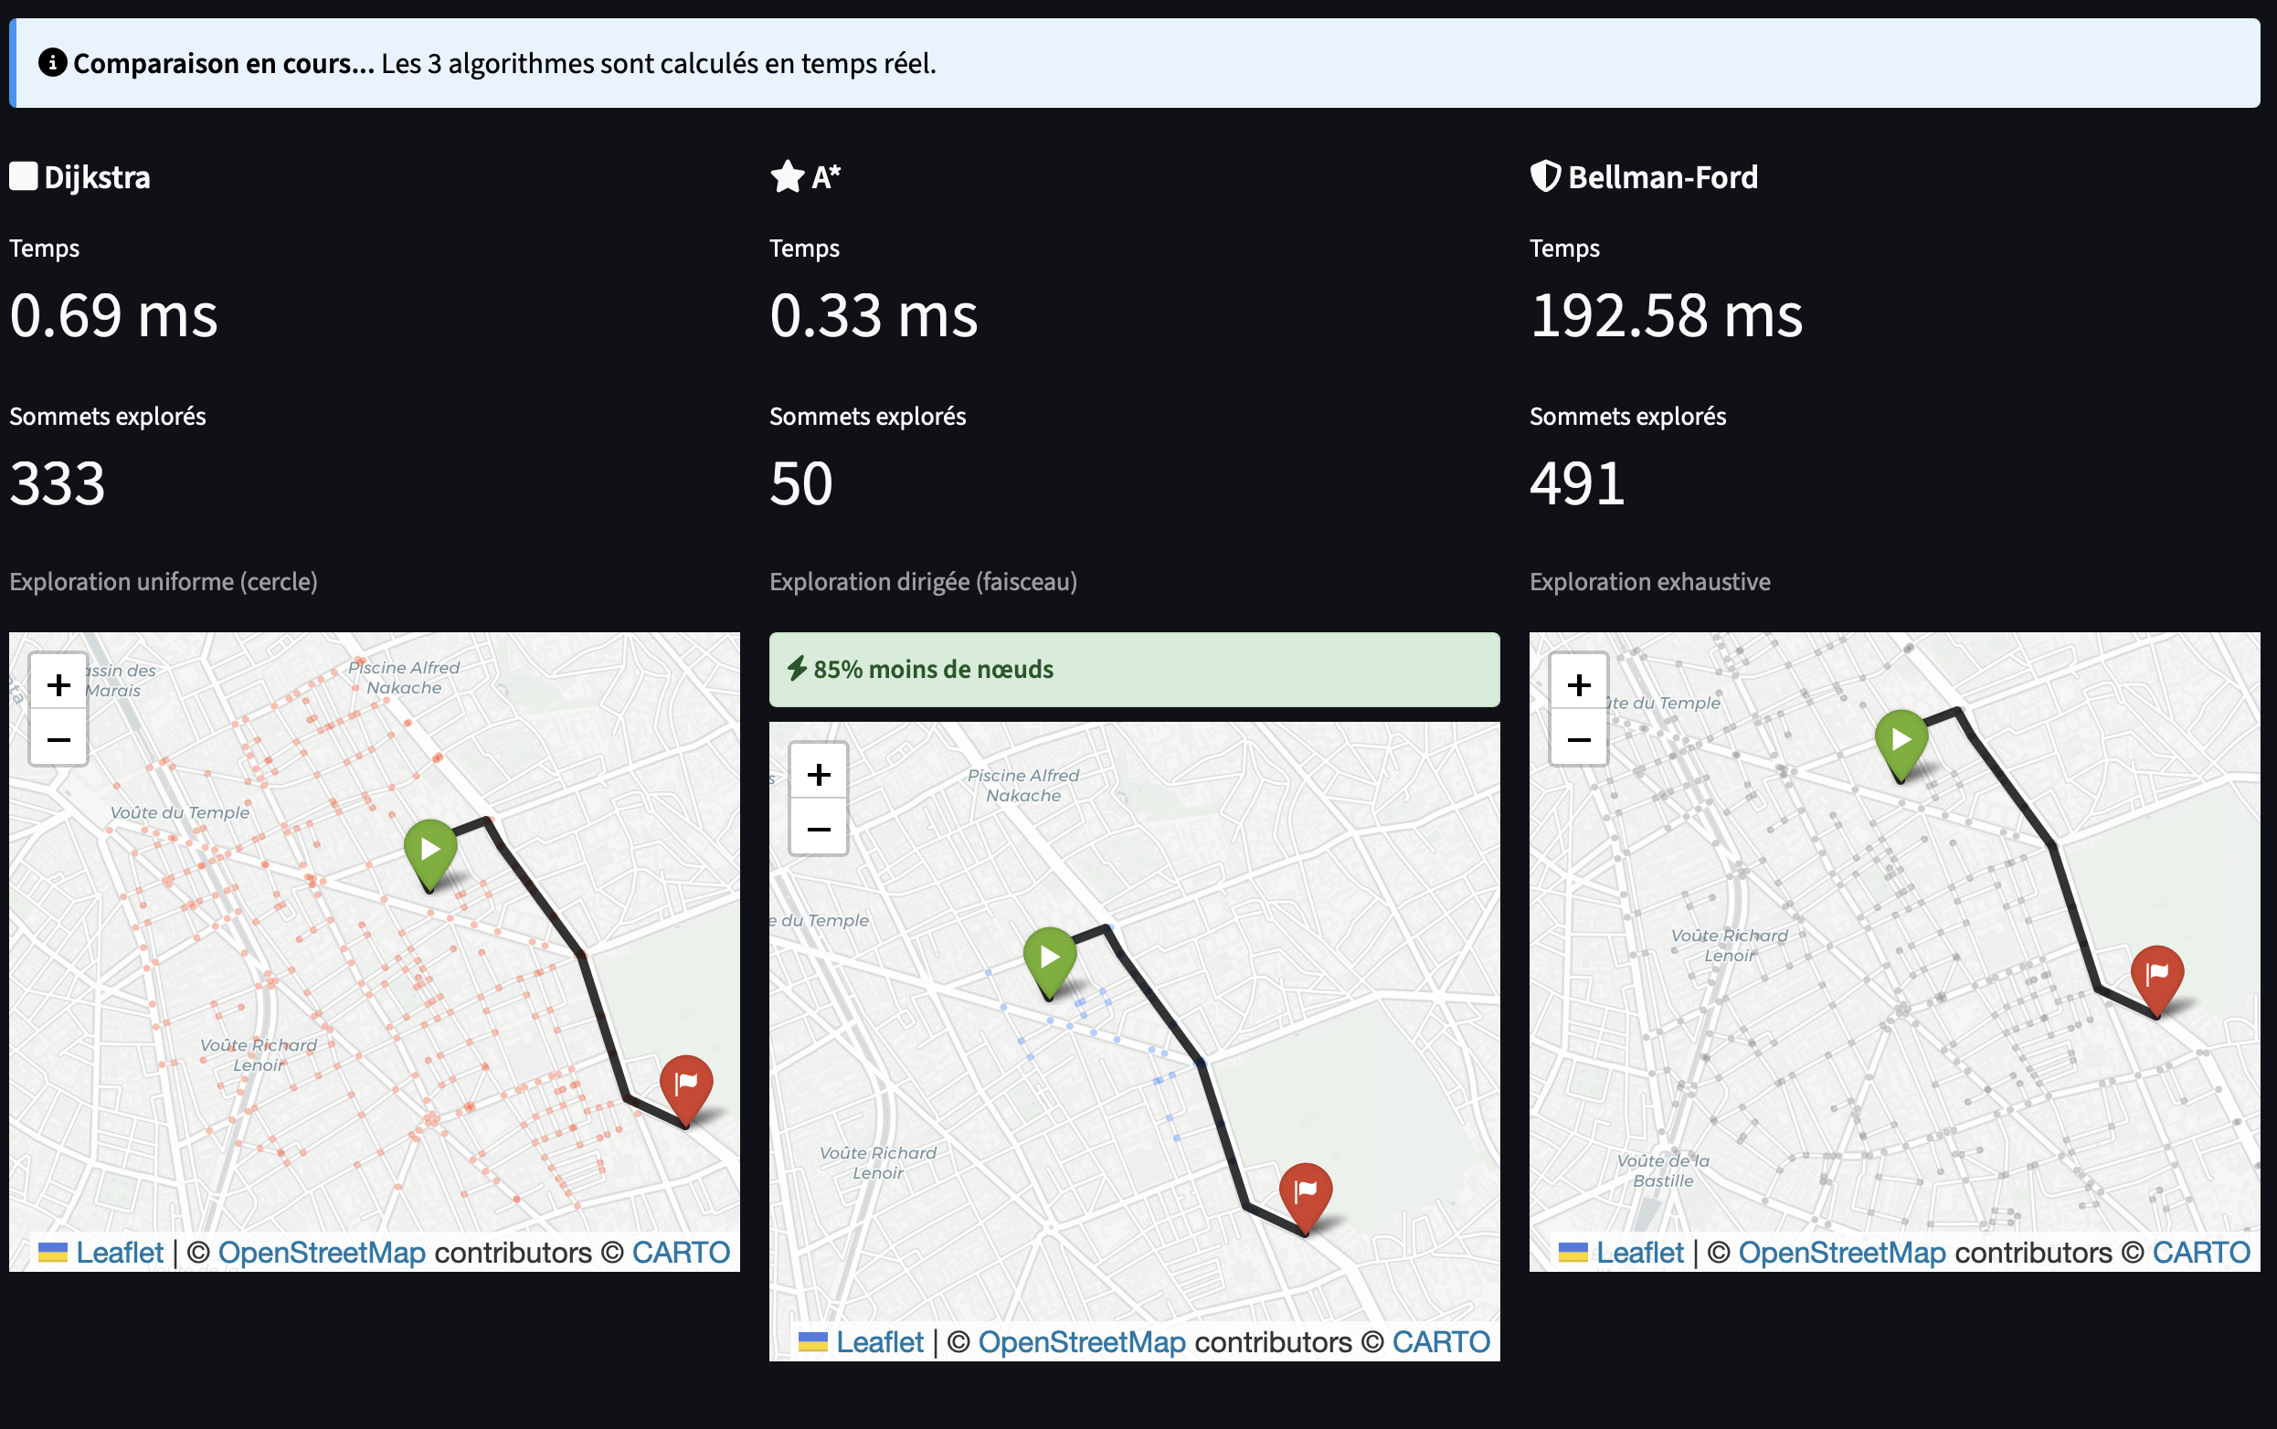Screen dimensions: 2277x1429
Task: Zoom in on the Bellman-Ford map
Action: 1580,683
